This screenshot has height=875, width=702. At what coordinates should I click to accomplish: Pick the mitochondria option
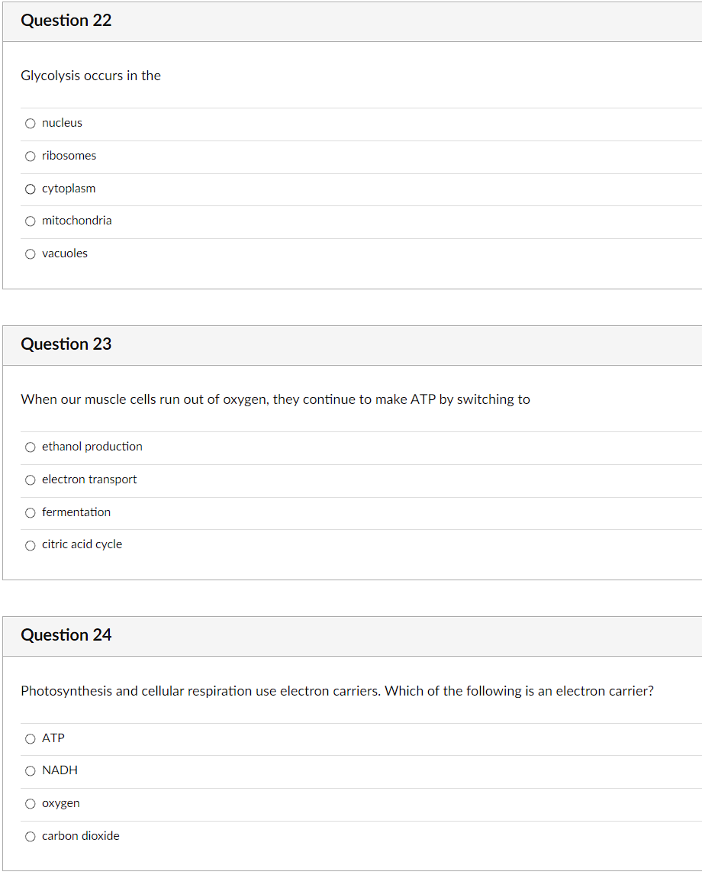[x=30, y=221]
